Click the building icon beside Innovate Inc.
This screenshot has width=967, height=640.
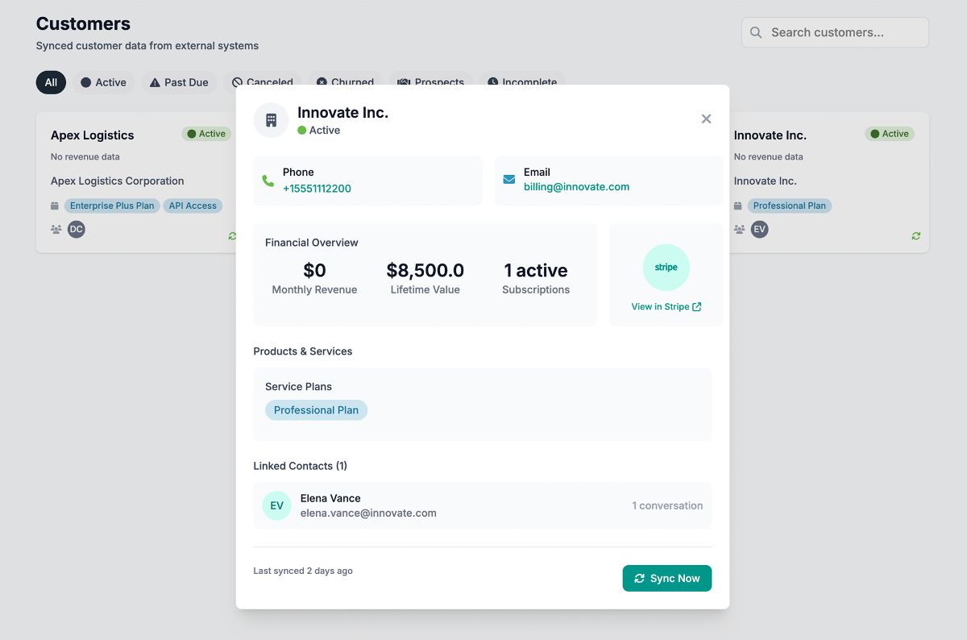[x=271, y=120]
